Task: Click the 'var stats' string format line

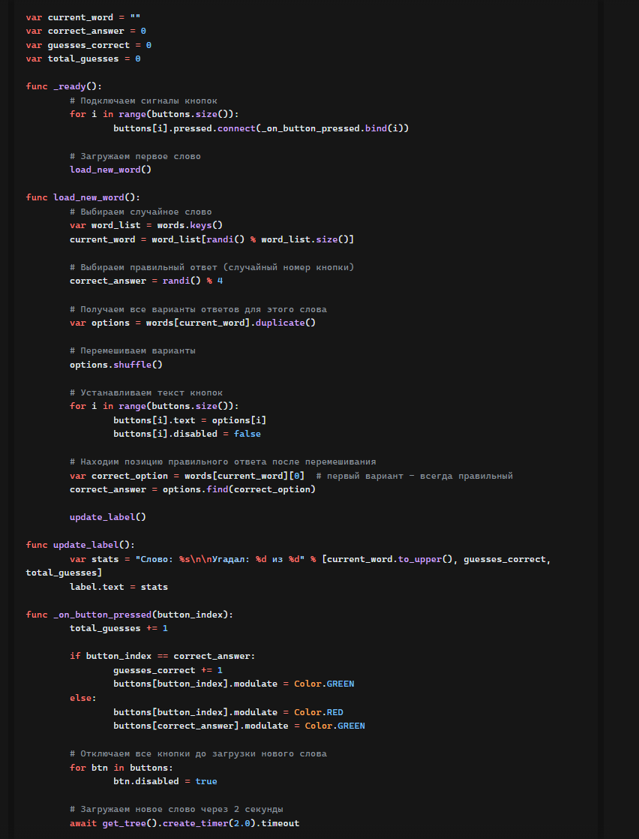Action: (x=310, y=560)
